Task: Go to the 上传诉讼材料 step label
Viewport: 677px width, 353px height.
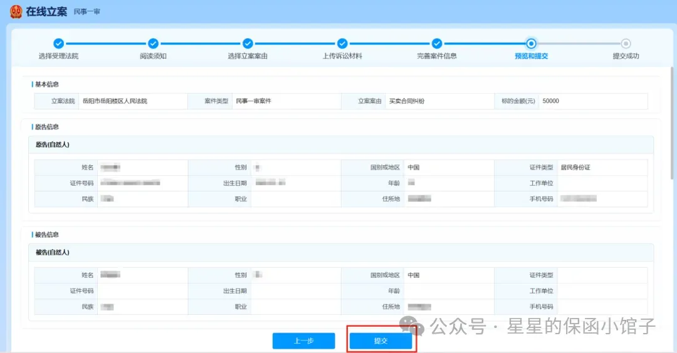Action: (x=342, y=56)
